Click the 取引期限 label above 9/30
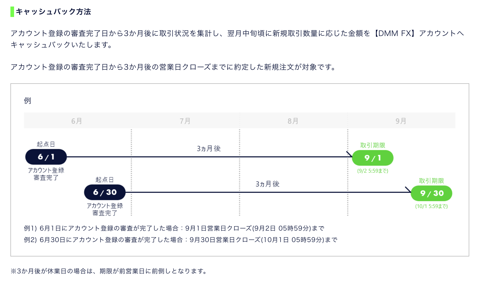Viewport: 500px width, 281px height. click(x=431, y=181)
